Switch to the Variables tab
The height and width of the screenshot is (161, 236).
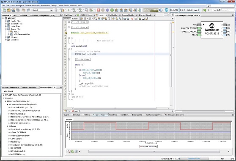coord(113,115)
